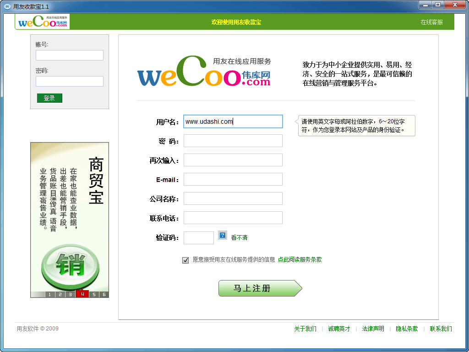Click the green 销 banner button

pyautogui.click(x=70, y=266)
